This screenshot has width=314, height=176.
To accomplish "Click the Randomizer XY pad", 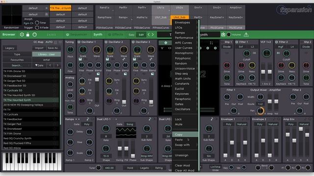I will [x=12, y=15].
